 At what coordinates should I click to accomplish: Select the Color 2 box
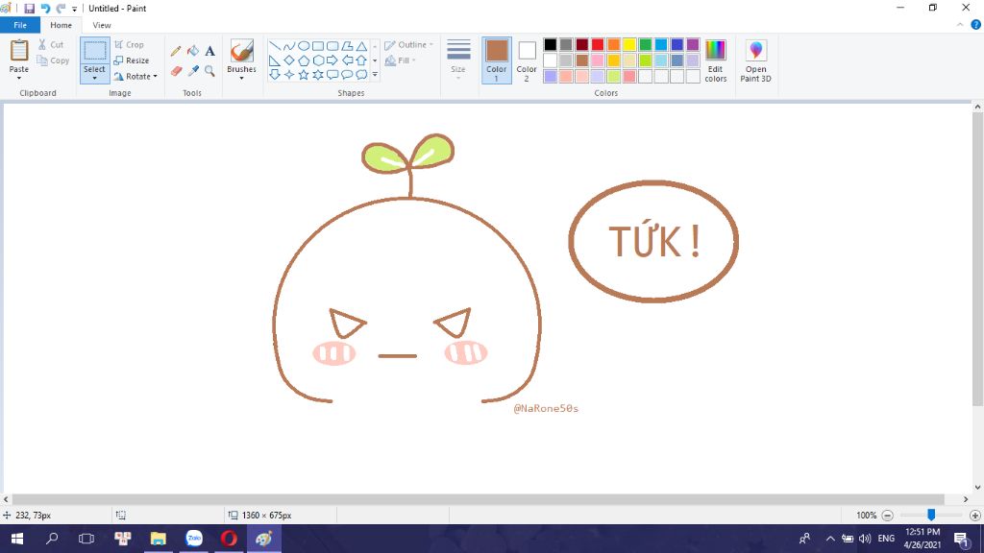point(527,60)
